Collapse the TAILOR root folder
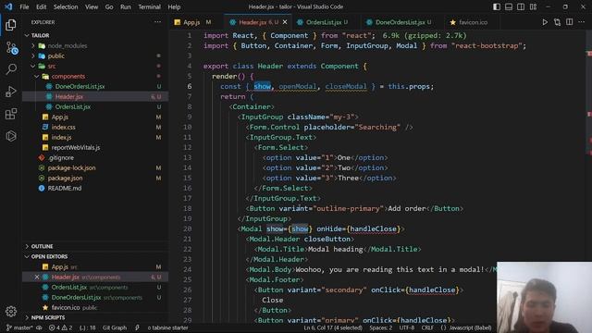 [95, 35]
